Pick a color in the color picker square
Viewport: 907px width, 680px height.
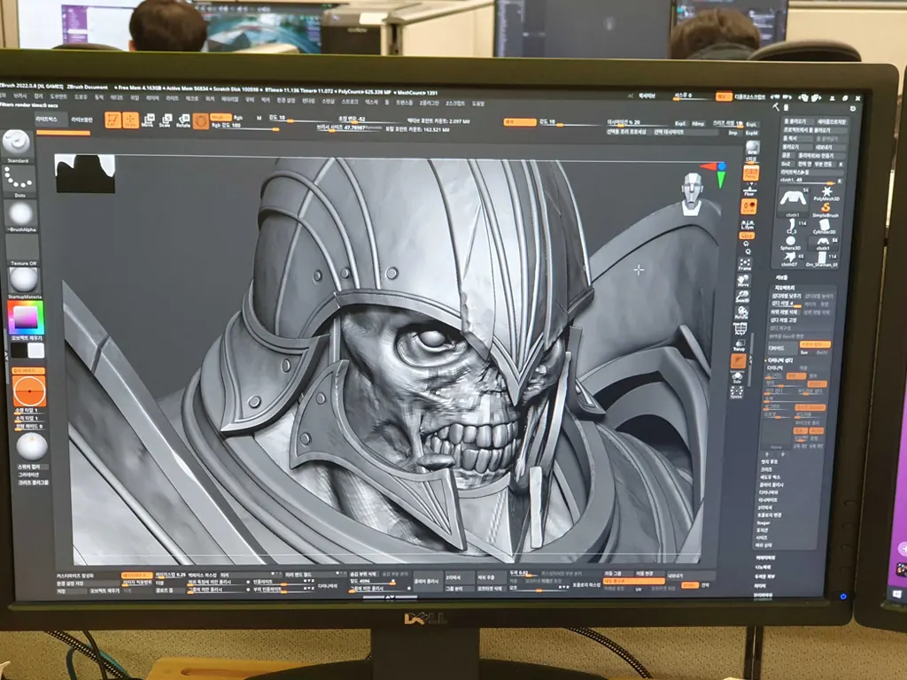pyautogui.click(x=26, y=318)
